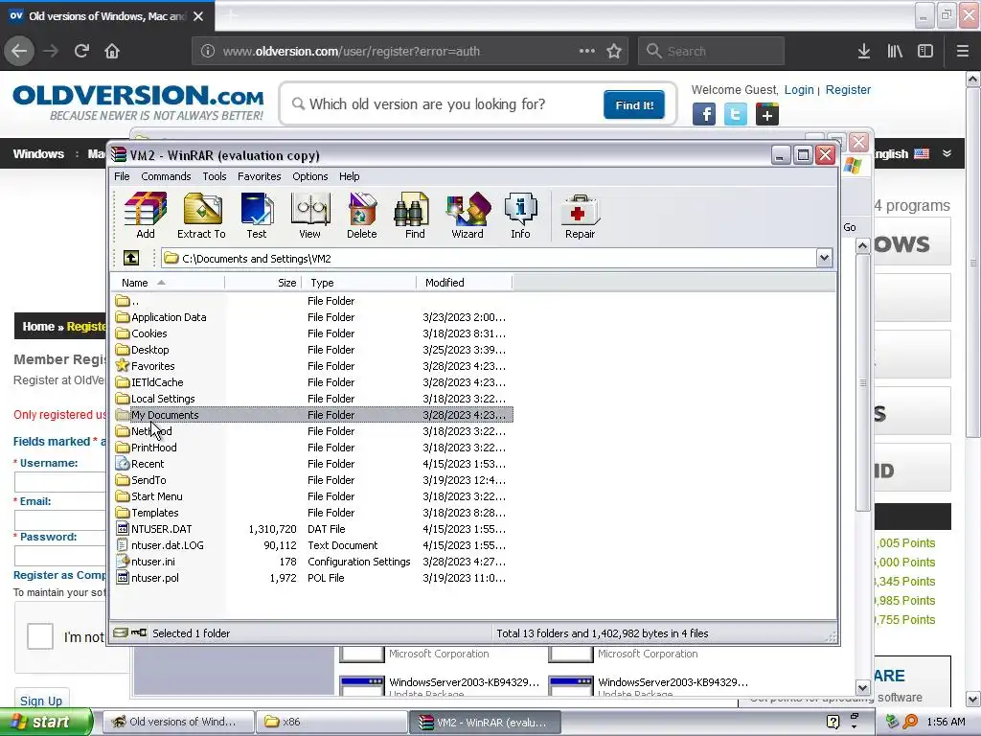Go up one folder level button
This screenshot has height=736, width=981.
coord(131,258)
